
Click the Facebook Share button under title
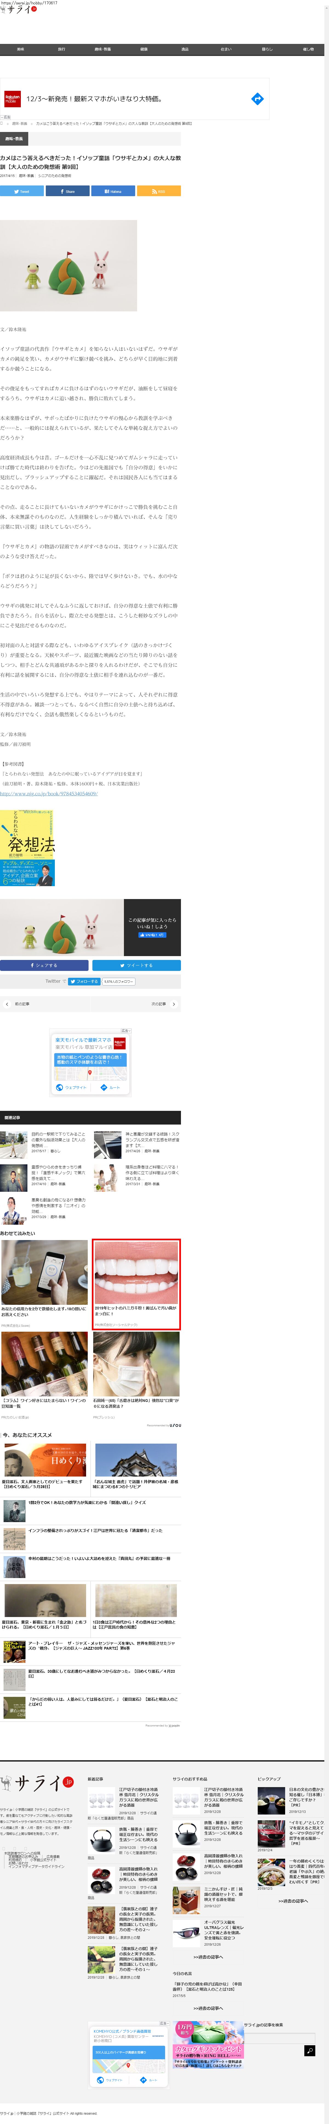pos(67,191)
